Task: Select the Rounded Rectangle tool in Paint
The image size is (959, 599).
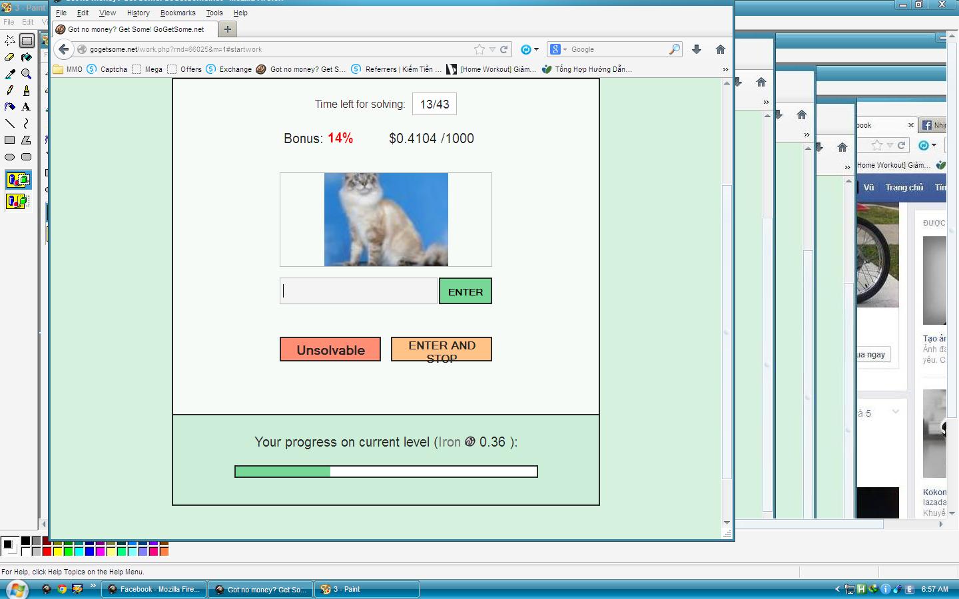Action: [27, 157]
